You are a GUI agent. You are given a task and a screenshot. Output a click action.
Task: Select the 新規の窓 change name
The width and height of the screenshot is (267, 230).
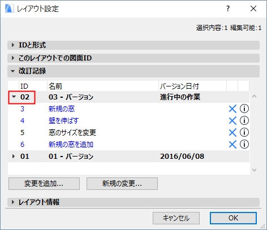(62, 109)
